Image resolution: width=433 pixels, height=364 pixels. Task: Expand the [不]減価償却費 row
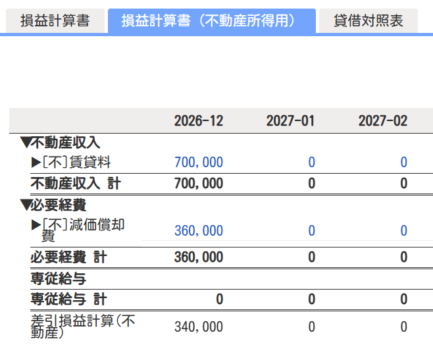point(36,225)
